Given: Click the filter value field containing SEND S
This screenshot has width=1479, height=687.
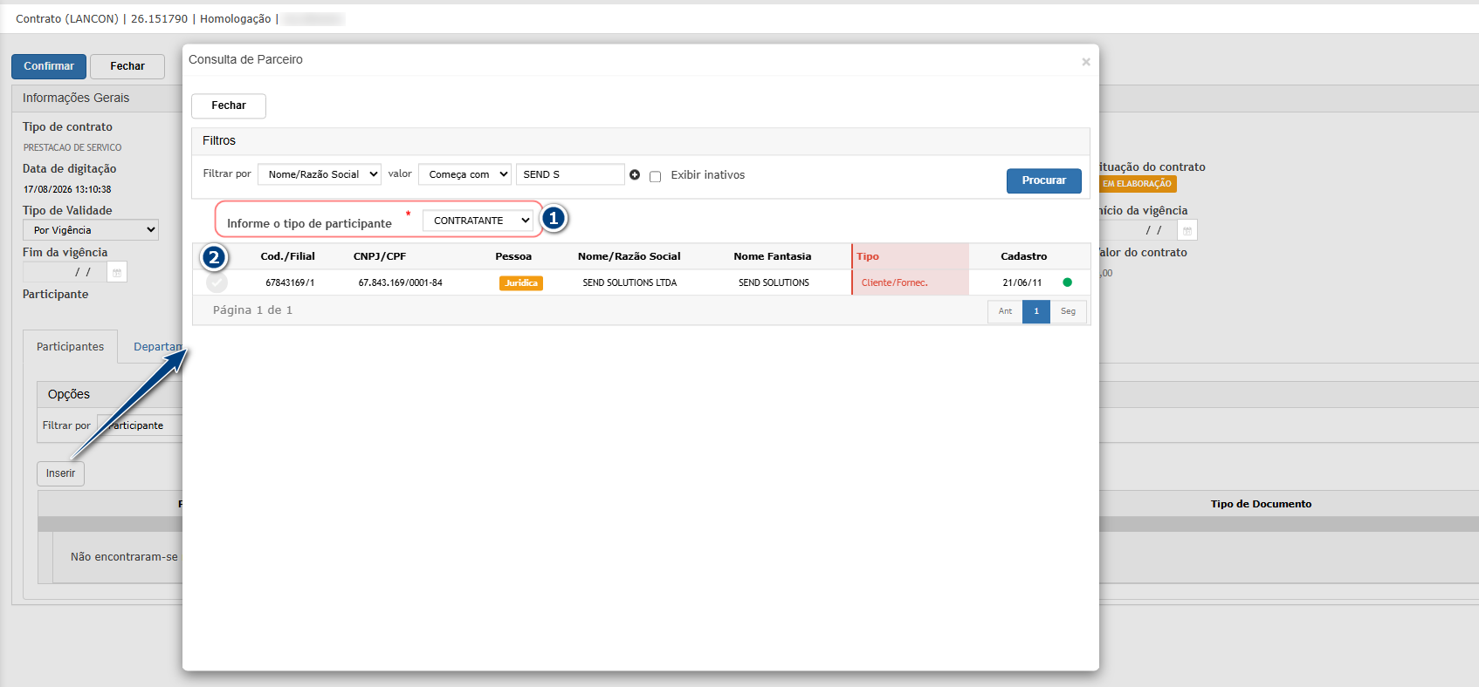Looking at the screenshot, I should click(x=570, y=174).
